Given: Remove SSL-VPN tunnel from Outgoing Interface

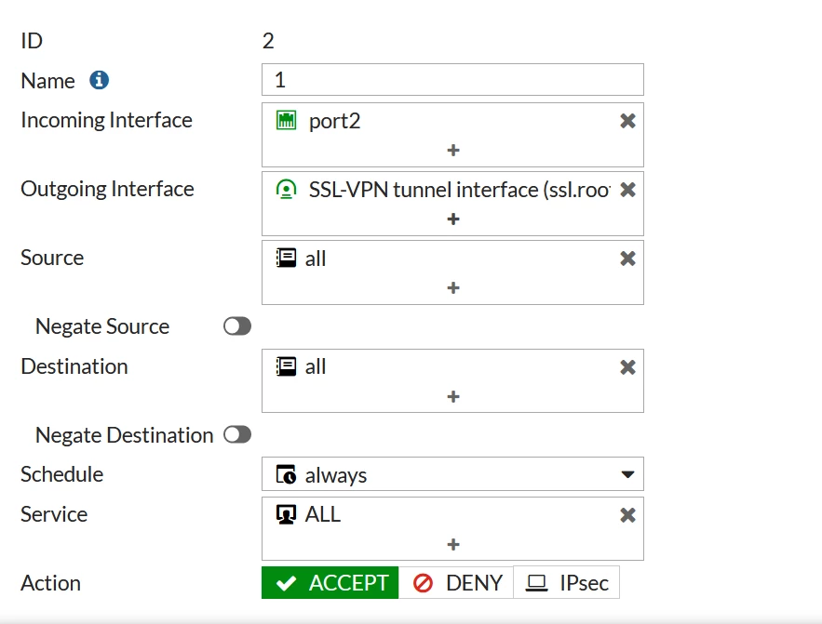Looking at the screenshot, I should click(627, 190).
